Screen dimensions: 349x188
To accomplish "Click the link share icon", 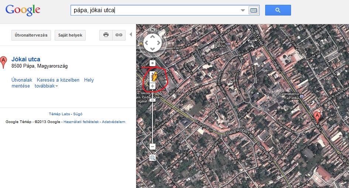I will pyautogui.click(x=119, y=35).
